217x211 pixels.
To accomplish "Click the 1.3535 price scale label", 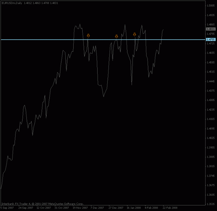I will pyautogui.click(x=211, y=204).
